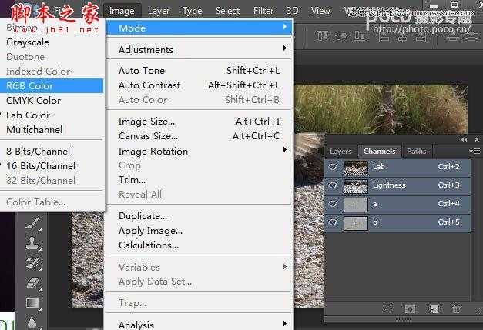Viewport: 483px width, 330px height.
Task: Choose Trim from Image menu
Action: (x=200, y=179)
